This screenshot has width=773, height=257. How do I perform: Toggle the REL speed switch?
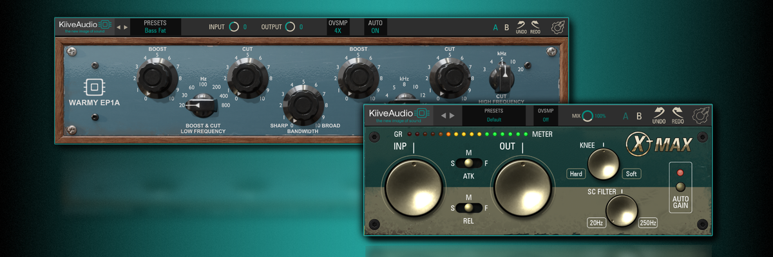[468, 208]
